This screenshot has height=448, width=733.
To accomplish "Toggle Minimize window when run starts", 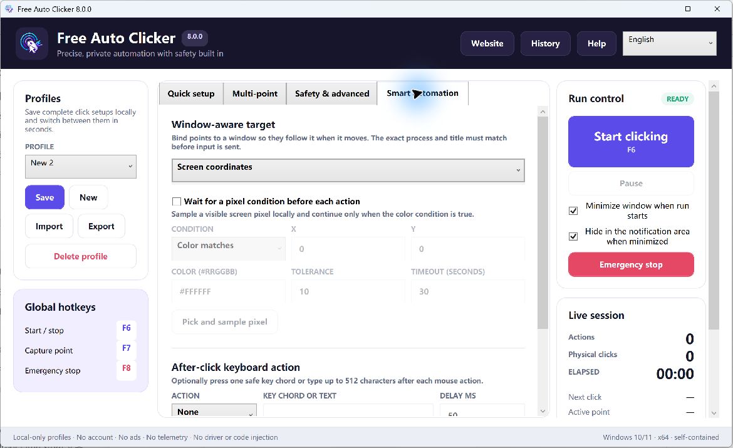I will click(x=573, y=211).
